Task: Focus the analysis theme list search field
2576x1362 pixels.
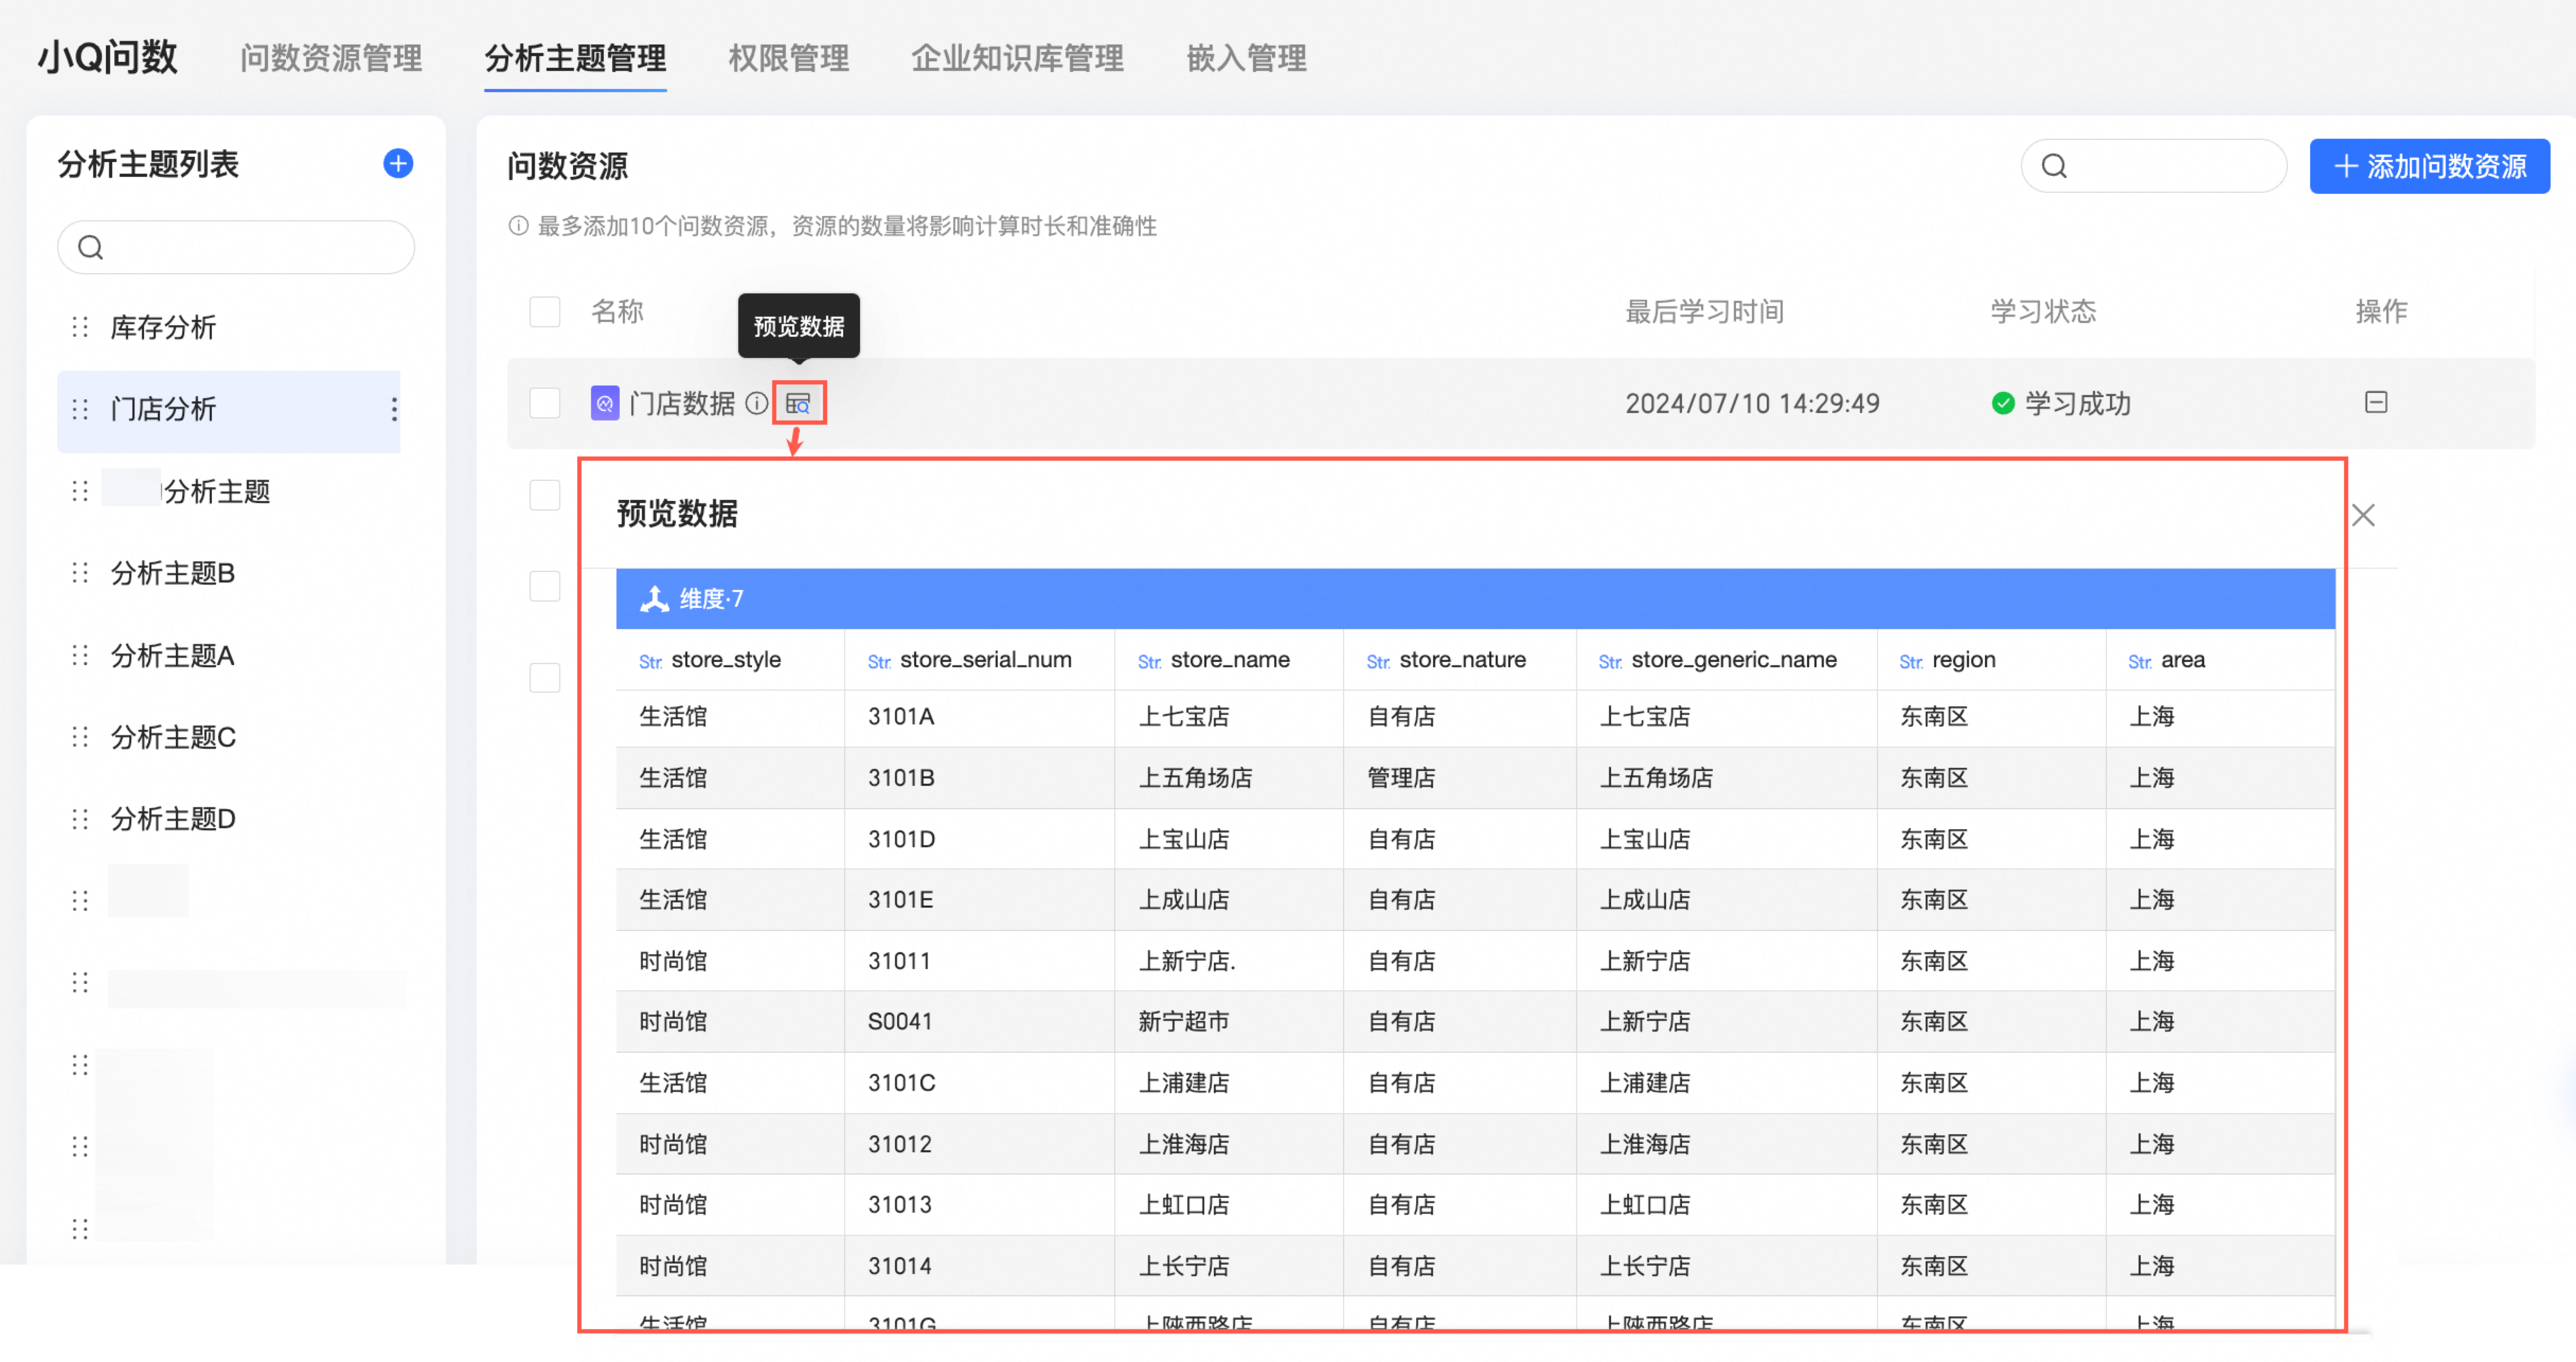Action: (x=236, y=247)
